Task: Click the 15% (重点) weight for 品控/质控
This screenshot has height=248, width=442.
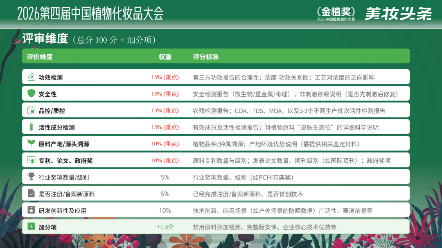Action: click(165, 110)
